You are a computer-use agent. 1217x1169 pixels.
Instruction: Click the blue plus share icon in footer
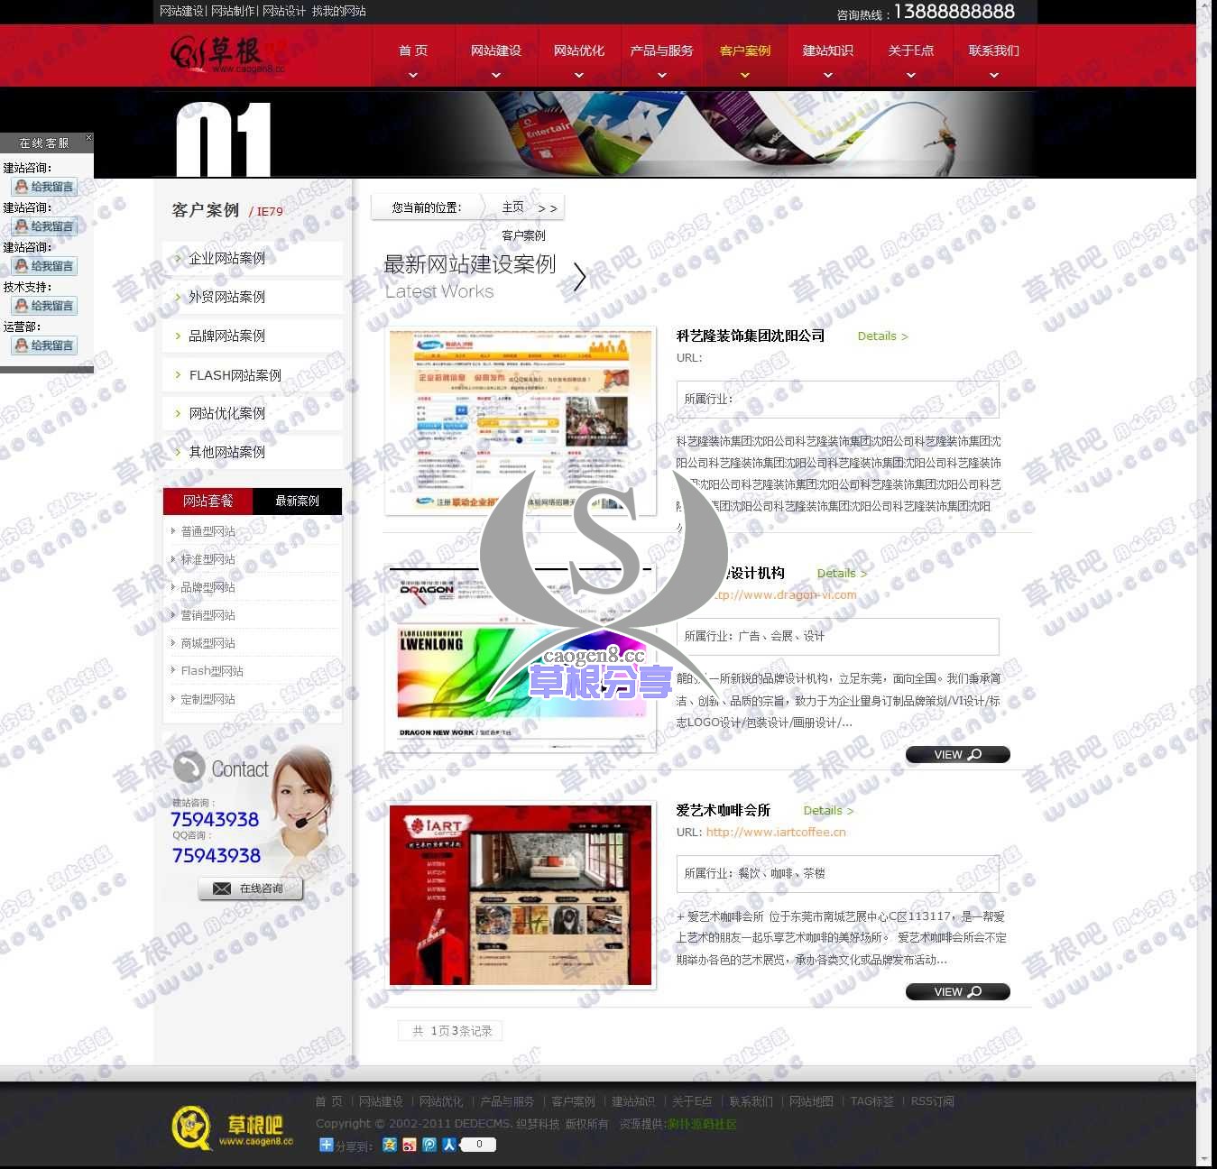326,1145
